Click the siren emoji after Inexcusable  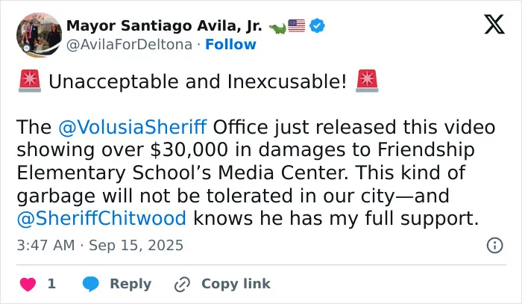[x=367, y=81]
